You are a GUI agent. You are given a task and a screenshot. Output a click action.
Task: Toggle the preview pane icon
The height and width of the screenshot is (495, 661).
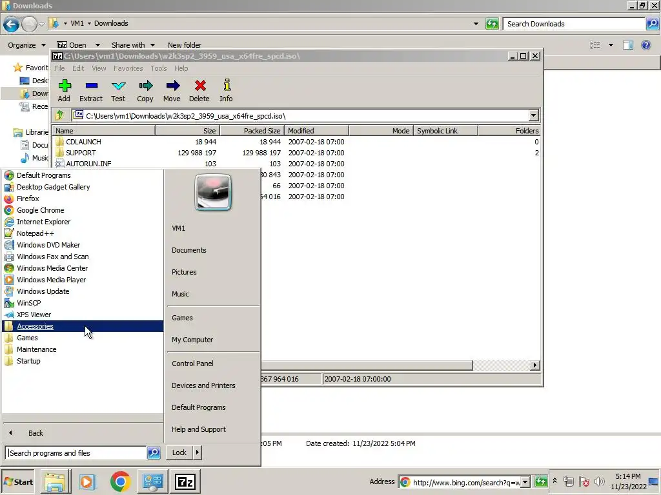(x=627, y=45)
